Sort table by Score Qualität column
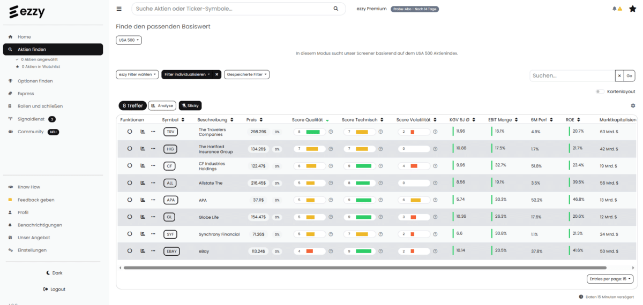643x305 pixels. [310, 120]
